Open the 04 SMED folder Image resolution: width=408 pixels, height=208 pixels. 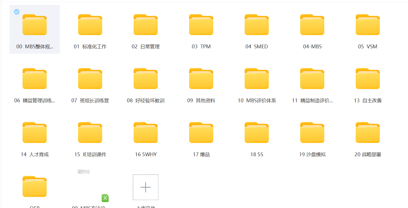click(257, 25)
